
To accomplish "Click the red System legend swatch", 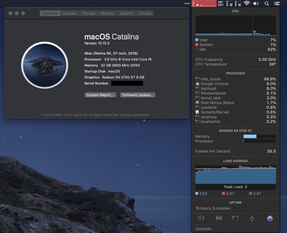I will (197, 44).
